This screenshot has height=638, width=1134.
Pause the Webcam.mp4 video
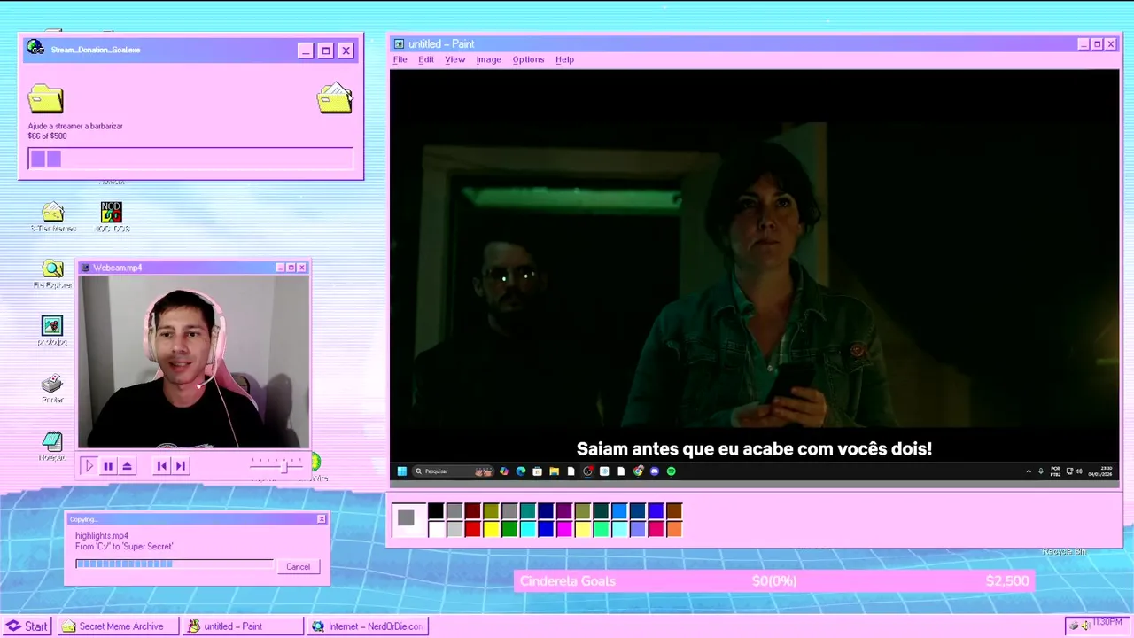coord(108,465)
